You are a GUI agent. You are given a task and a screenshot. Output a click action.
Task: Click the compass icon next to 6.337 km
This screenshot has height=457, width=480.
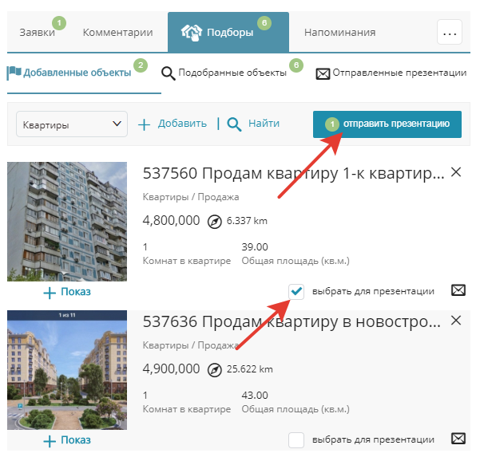point(214,222)
